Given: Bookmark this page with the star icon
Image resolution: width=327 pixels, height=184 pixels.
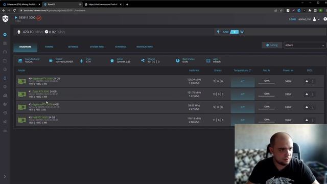Looking at the screenshot, I should (281, 10).
